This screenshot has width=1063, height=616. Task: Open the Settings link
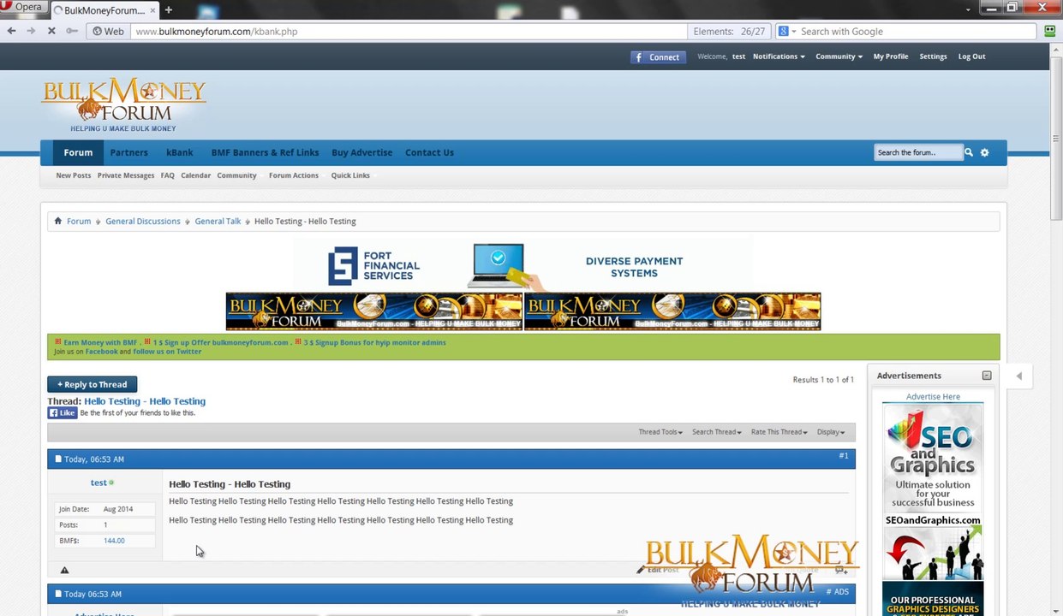[x=933, y=56]
